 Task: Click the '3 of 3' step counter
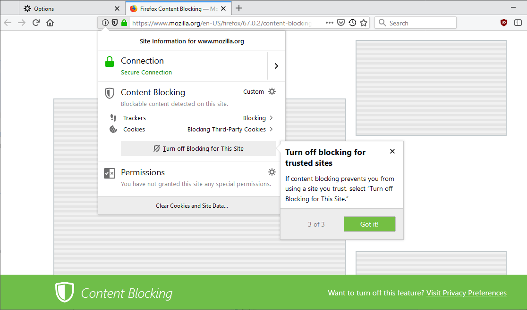pos(316,224)
